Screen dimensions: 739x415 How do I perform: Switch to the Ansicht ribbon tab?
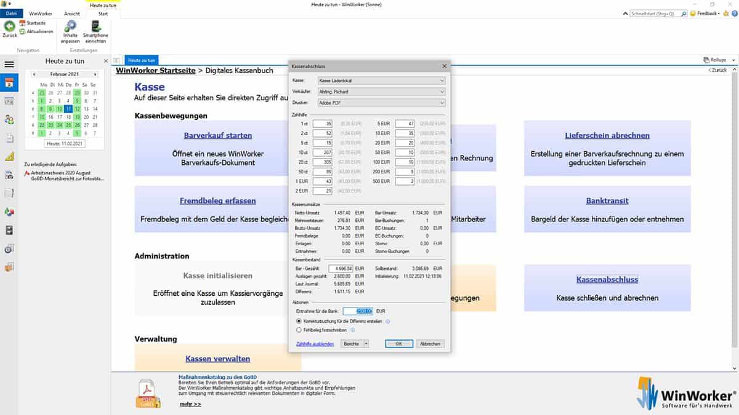coord(72,13)
